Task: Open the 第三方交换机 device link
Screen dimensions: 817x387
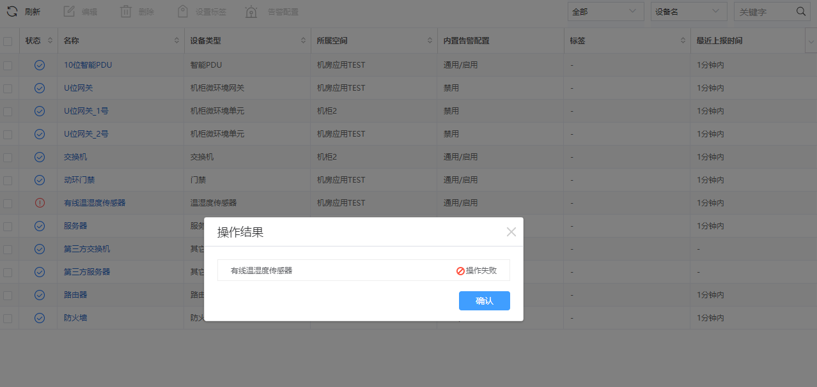Action: (87, 249)
